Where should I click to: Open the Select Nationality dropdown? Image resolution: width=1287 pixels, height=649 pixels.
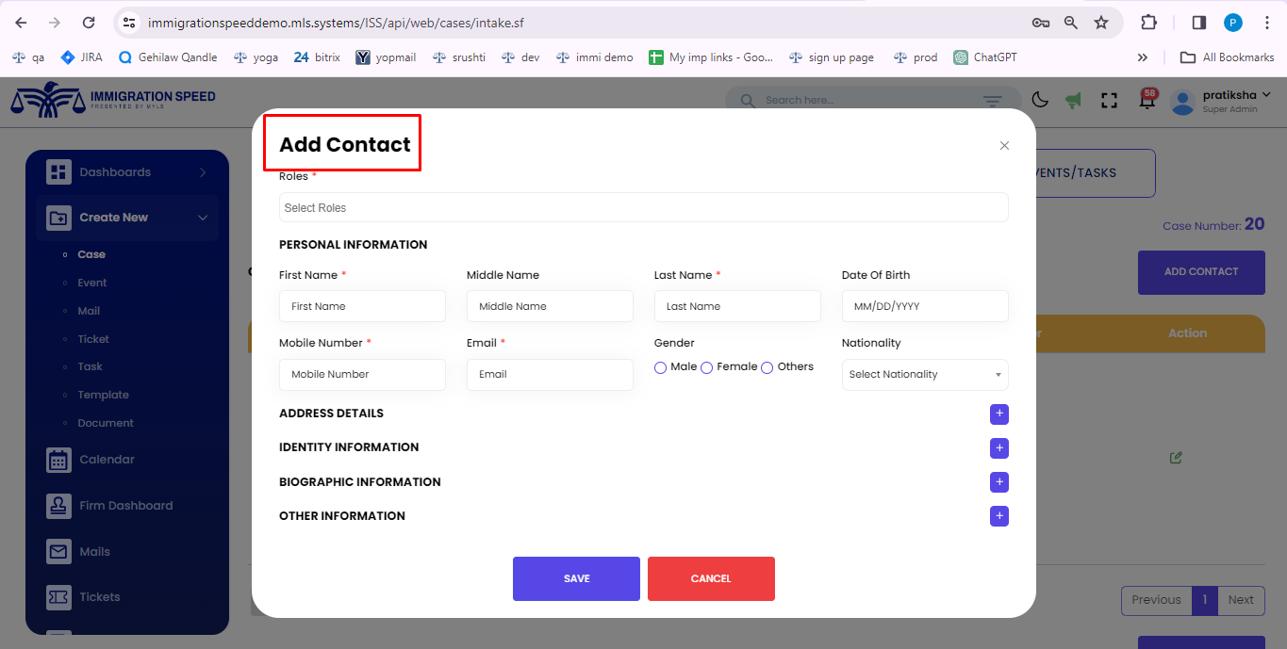[x=924, y=374]
